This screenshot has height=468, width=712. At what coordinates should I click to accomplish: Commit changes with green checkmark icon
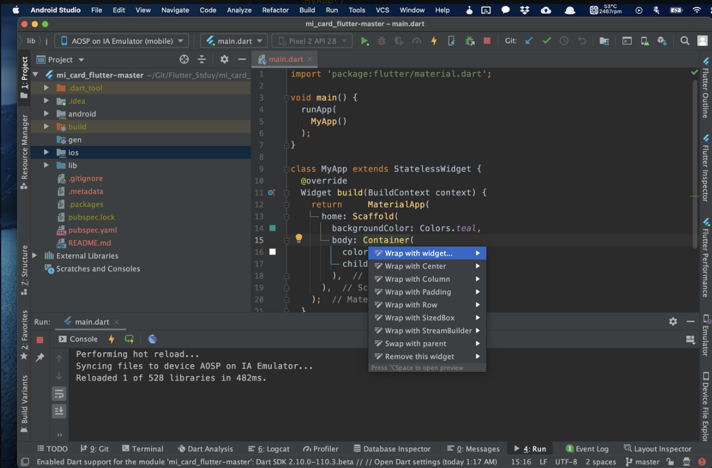[x=547, y=41]
